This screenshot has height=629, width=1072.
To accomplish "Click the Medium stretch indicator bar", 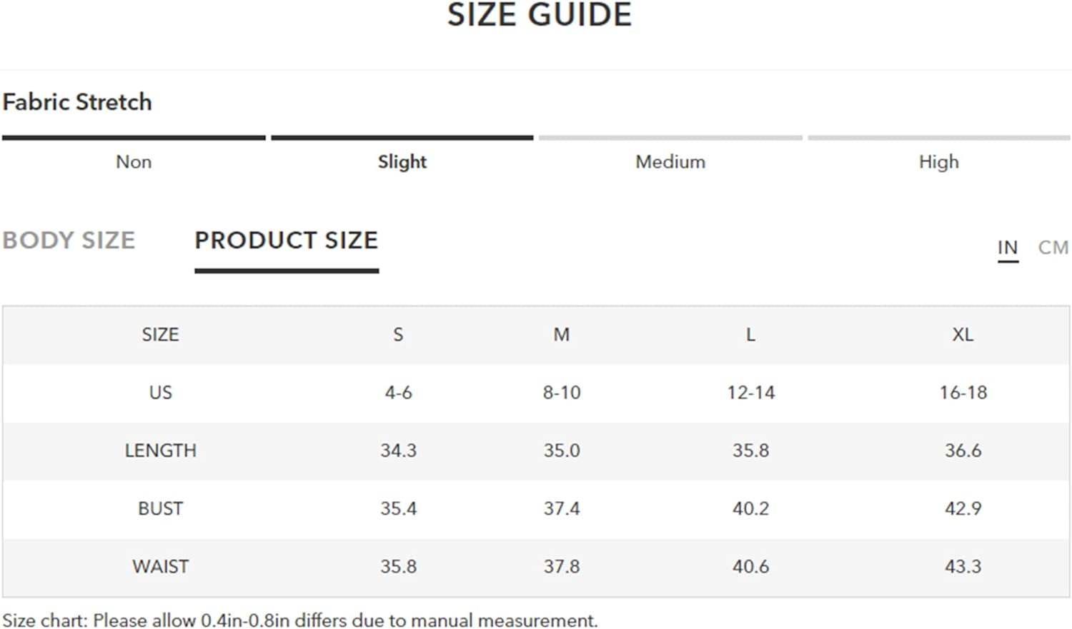I will pyautogui.click(x=670, y=138).
